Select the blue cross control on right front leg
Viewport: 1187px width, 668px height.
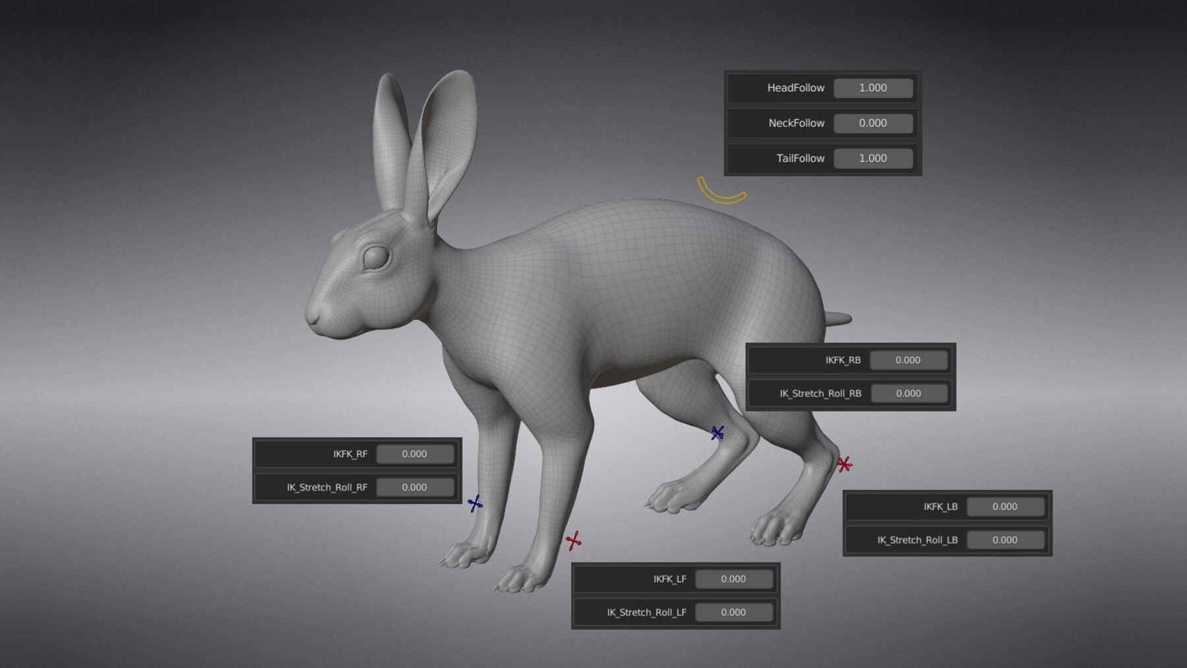474,503
